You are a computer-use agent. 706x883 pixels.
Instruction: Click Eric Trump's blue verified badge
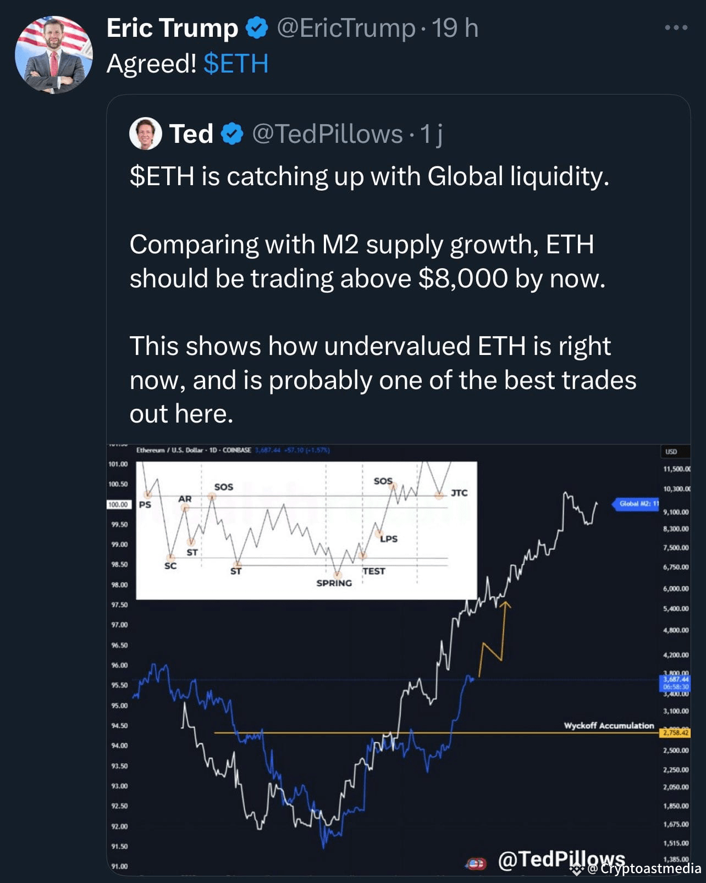[256, 28]
